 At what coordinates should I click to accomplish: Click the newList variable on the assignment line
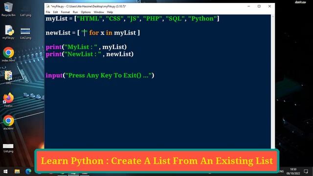[58, 33]
